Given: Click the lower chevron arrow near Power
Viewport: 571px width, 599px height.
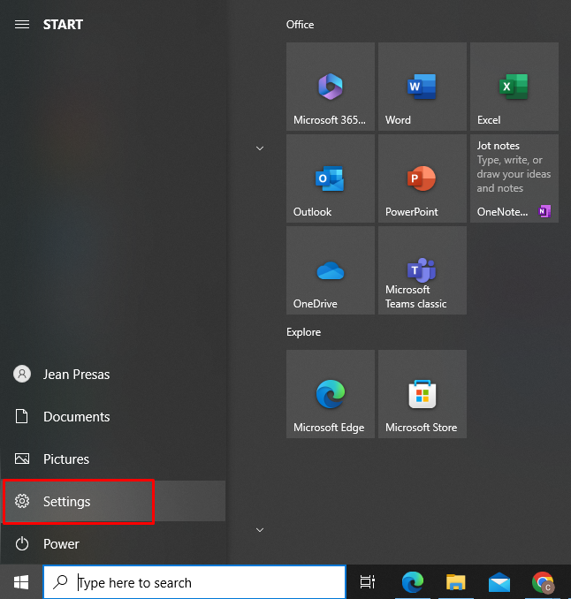Looking at the screenshot, I should point(260,530).
